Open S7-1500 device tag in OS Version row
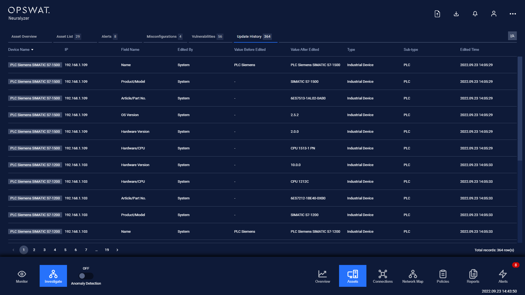This screenshot has height=295, width=525. click(x=35, y=115)
